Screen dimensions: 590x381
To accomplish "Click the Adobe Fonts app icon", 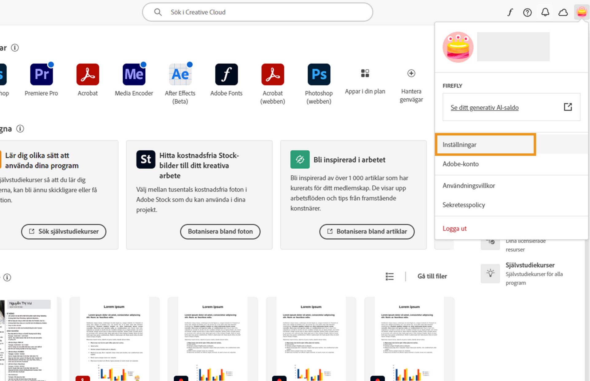I will [x=226, y=74].
